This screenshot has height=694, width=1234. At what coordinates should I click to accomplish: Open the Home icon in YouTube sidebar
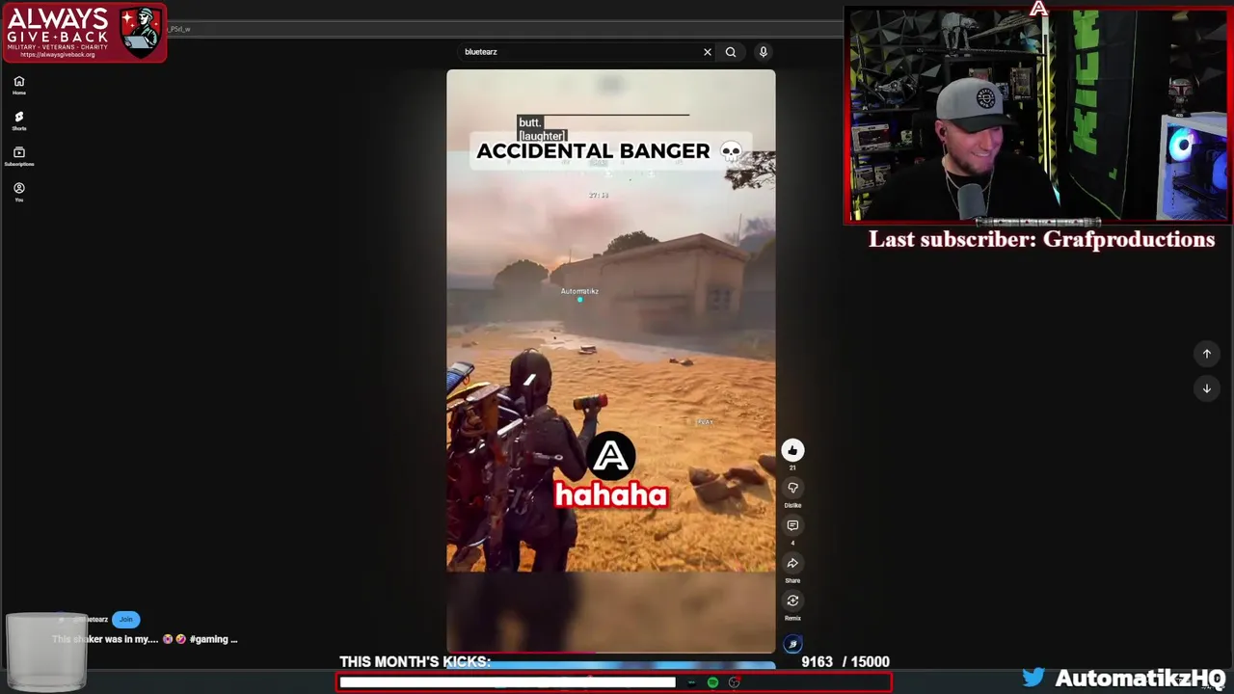pyautogui.click(x=18, y=85)
